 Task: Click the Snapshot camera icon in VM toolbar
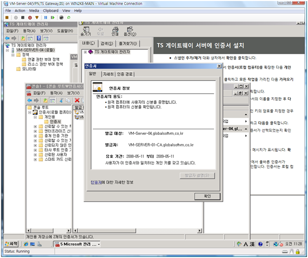click(x=61, y=17)
